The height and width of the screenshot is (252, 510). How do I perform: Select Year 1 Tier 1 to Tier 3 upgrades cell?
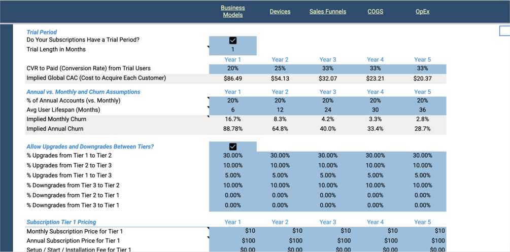[233, 175]
